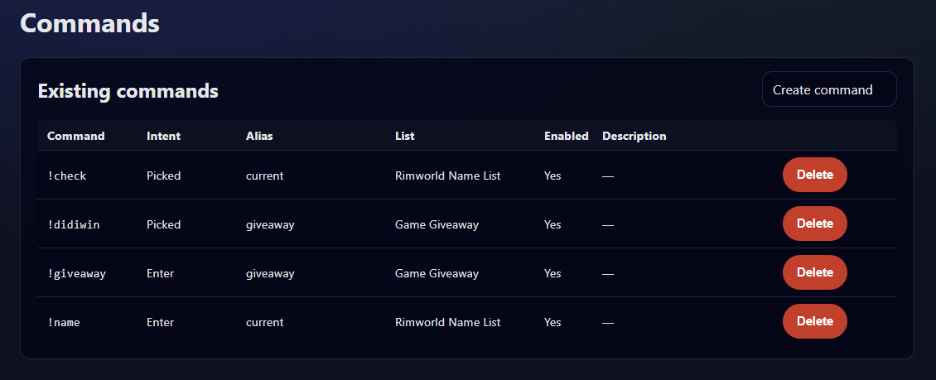Viewport: 936px width, 380px height.
Task: Select the !didiwin command name
Action: coord(74,224)
